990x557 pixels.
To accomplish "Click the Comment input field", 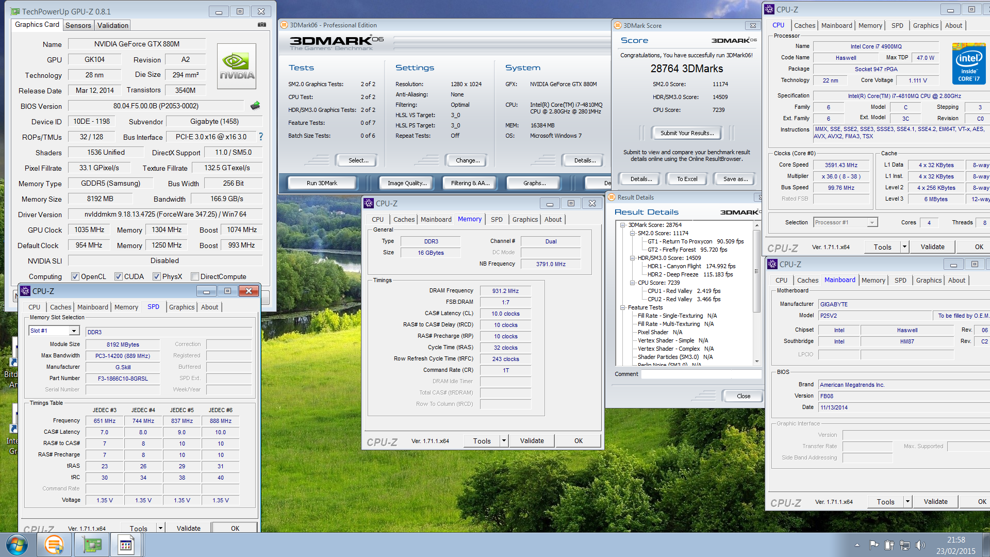I will pos(701,374).
